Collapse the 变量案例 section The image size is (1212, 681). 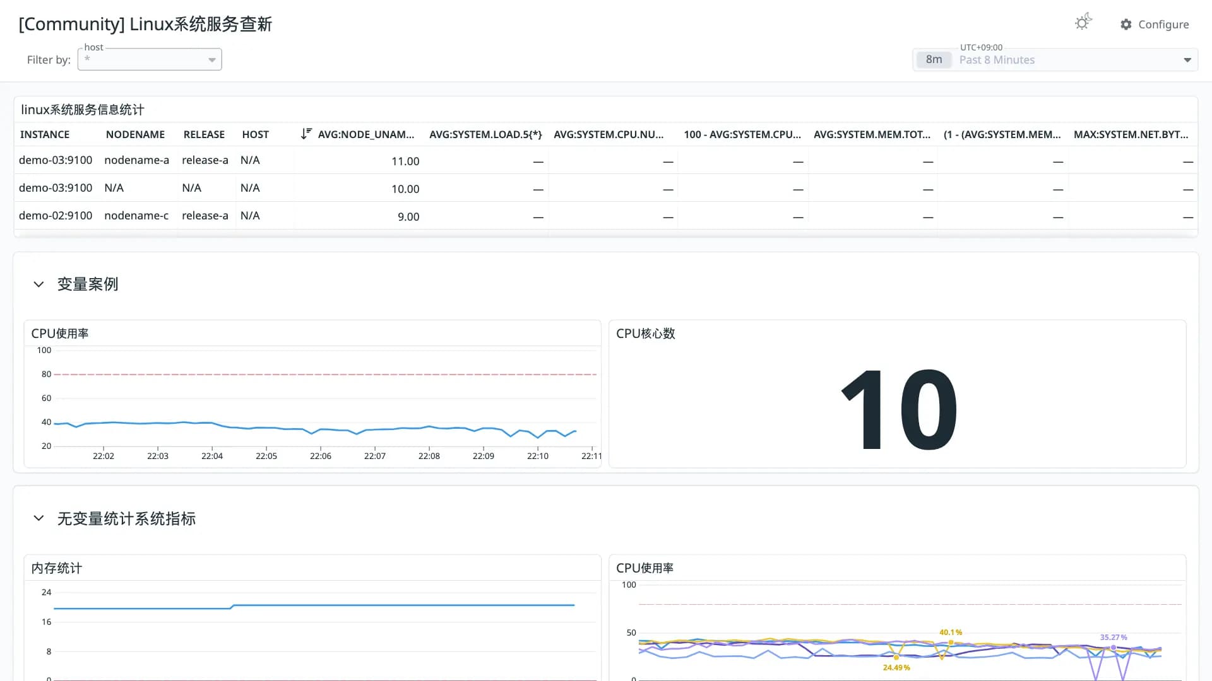39,284
